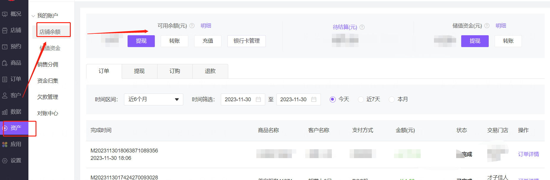Click the 客户名称 column header
The height and width of the screenshot is (180, 550).
tap(319, 130)
